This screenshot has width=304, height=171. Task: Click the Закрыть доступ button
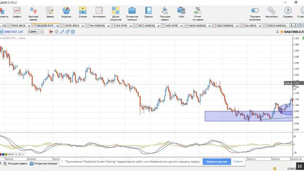(x=217, y=161)
